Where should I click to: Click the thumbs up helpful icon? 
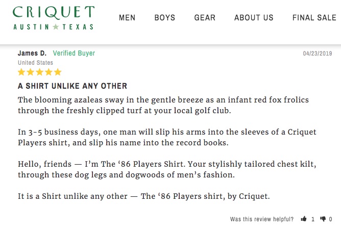[304, 219]
